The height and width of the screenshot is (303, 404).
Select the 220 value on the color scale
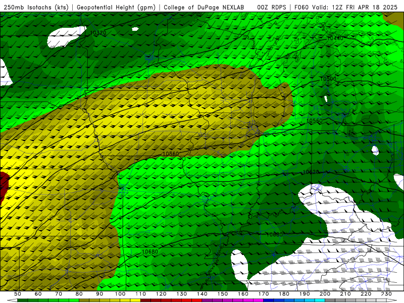coord(366,294)
